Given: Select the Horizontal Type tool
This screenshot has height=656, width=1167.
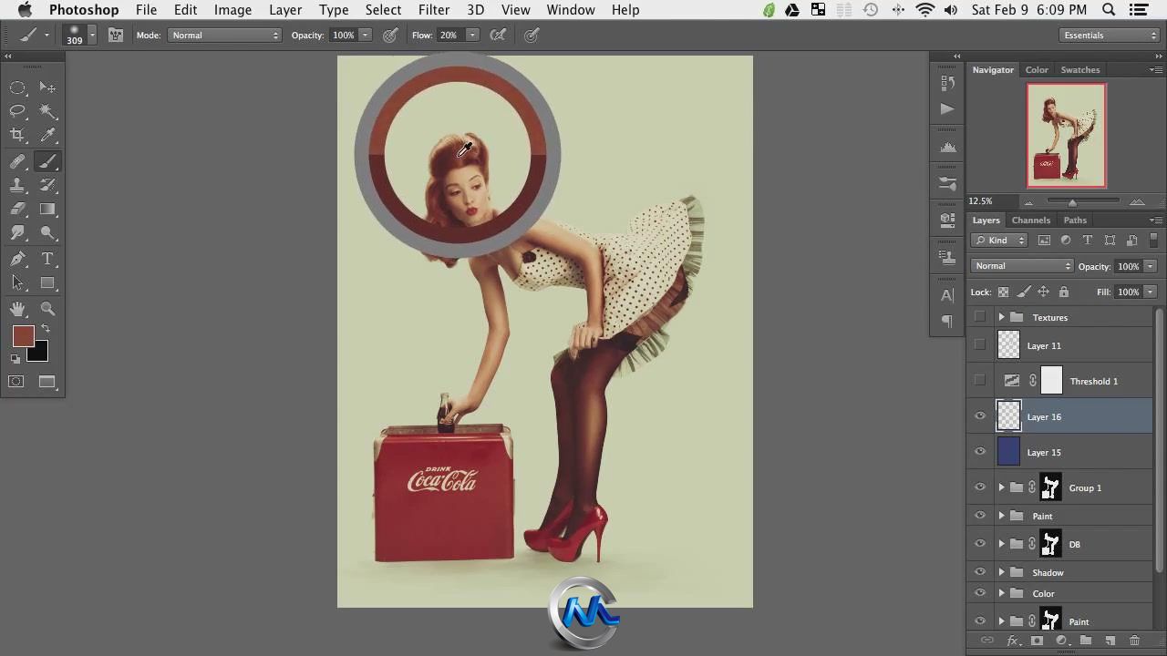Looking at the screenshot, I should tap(47, 259).
